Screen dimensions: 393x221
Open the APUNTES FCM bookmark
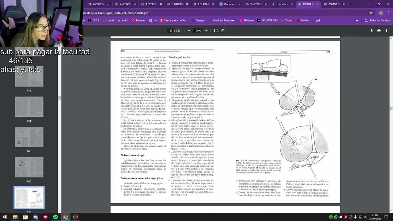click(x=267, y=21)
